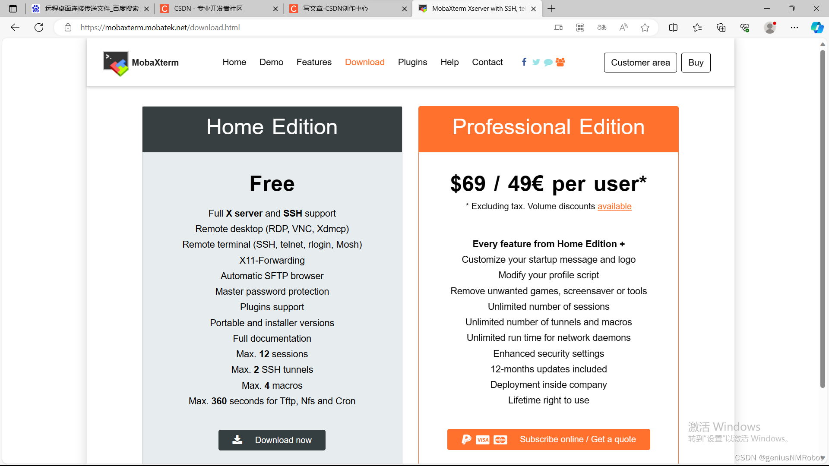Click the MobaXterm logo icon
This screenshot has width=829, height=466.
(115, 63)
